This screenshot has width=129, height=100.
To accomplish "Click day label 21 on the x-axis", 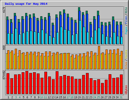I will click(x=83, y=97).
